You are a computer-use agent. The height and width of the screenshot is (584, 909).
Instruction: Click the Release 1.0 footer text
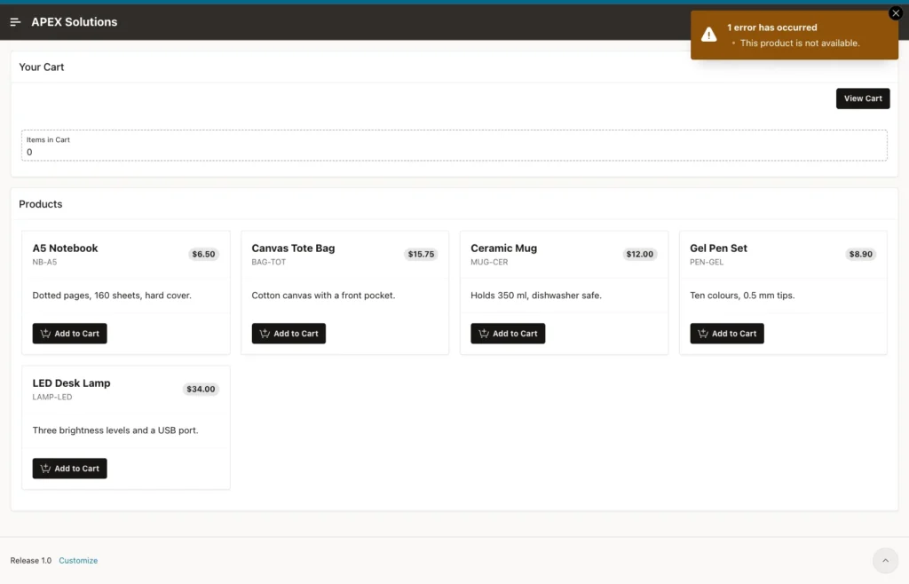(x=31, y=560)
